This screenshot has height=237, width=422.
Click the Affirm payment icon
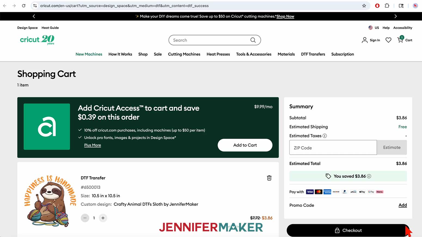(x=353, y=192)
